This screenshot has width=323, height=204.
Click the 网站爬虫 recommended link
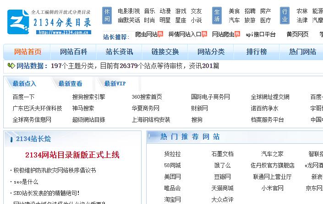tap(223, 34)
